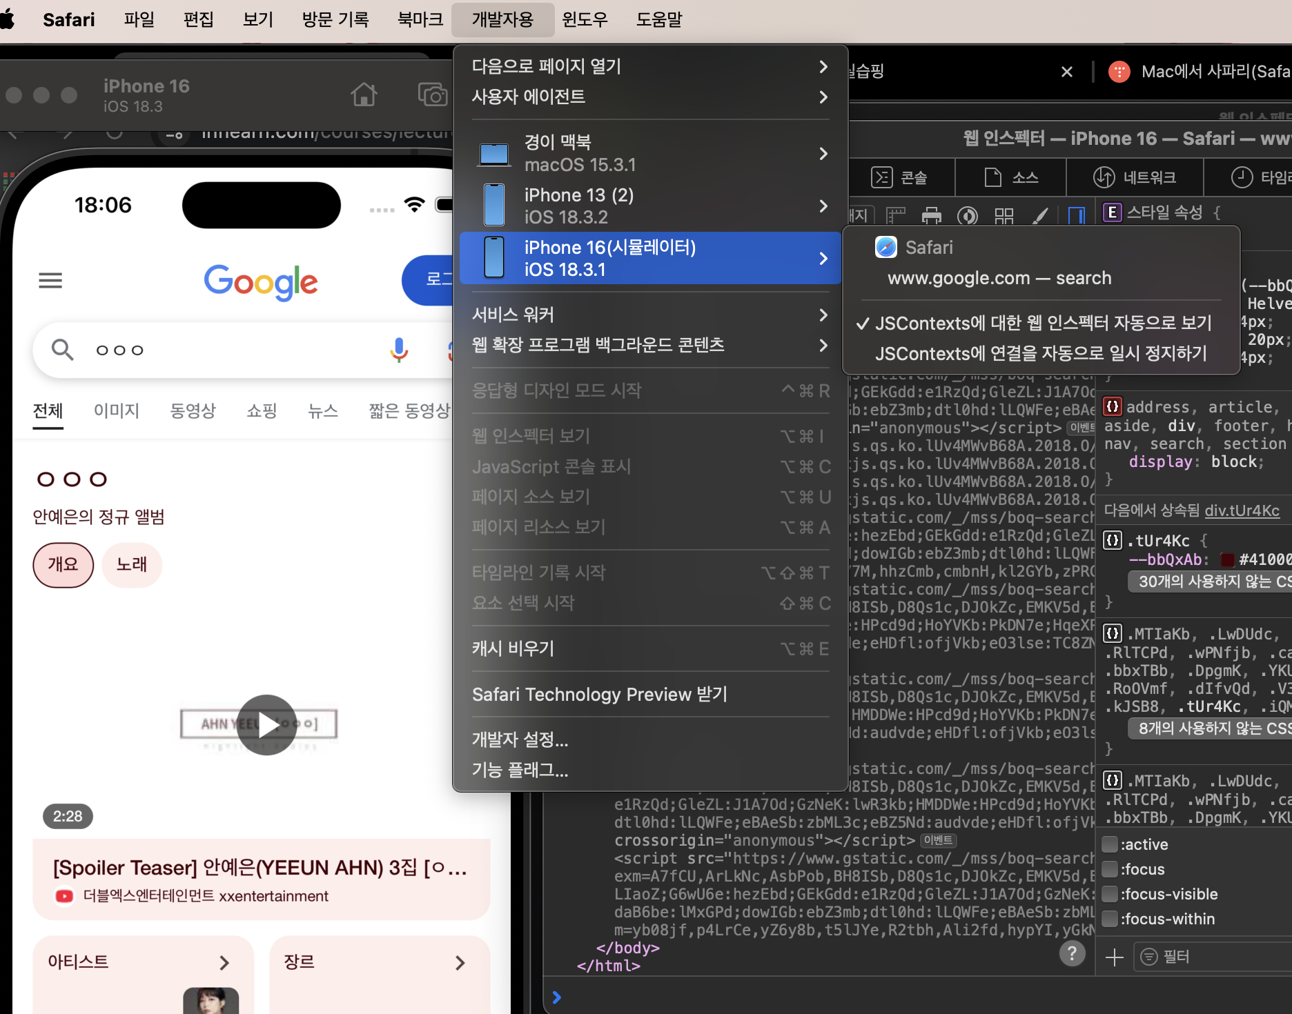This screenshot has height=1014, width=1292.
Task: Add a new style rule with the plus icon
Action: click(1114, 957)
